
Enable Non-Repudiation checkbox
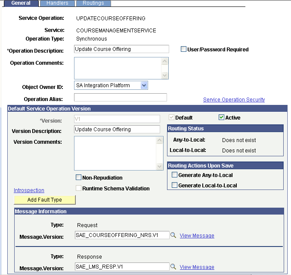pyautogui.click(x=78, y=177)
